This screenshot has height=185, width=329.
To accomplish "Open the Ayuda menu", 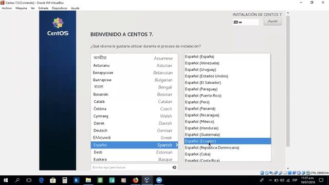I will click(75, 8).
